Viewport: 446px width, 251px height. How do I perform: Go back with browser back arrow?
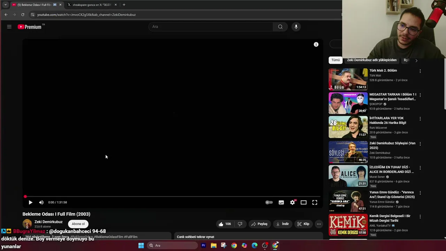pyautogui.click(x=6, y=15)
